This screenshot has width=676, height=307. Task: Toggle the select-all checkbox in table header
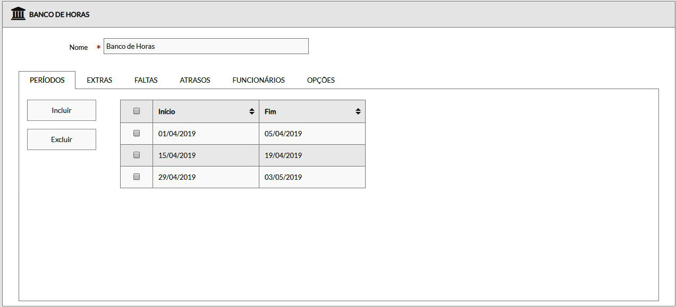point(137,111)
